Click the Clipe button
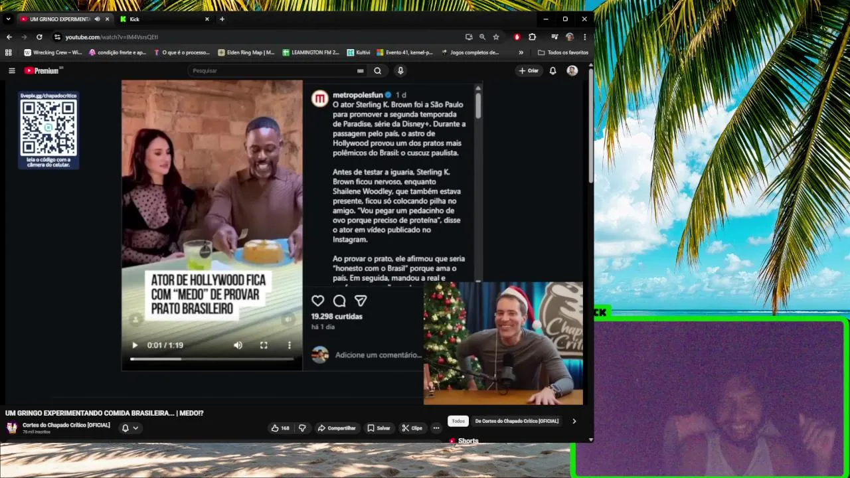 pyautogui.click(x=412, y=428)
